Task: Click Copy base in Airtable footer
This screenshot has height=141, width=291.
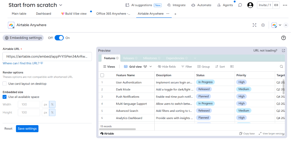Action: [x=247, y=133]
